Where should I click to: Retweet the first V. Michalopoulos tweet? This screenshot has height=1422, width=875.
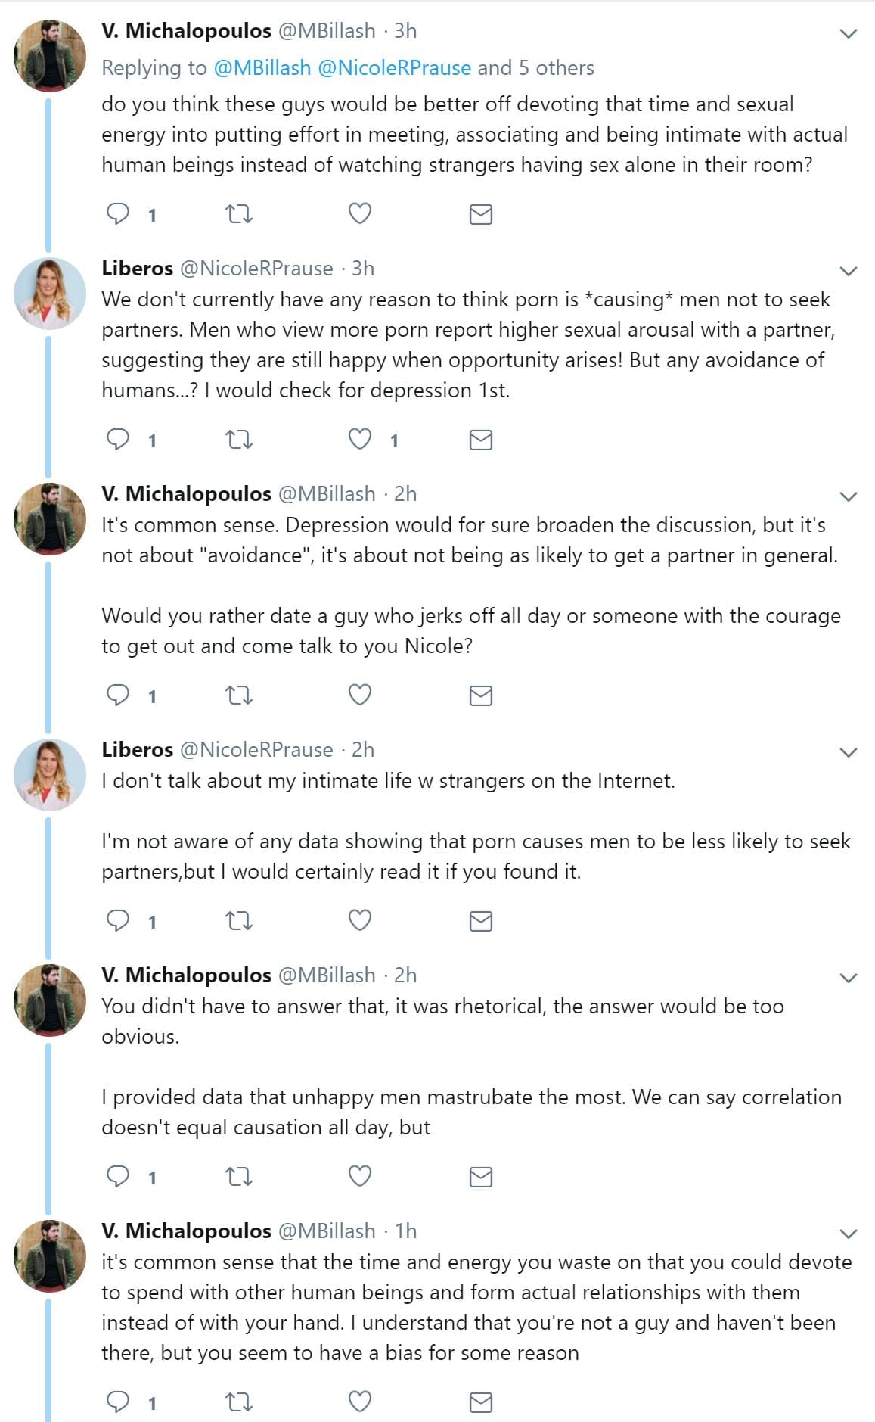click(x=239, y=214)
